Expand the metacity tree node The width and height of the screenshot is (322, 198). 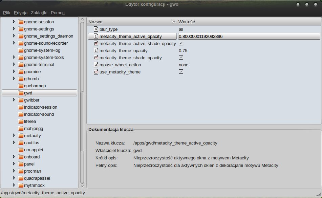coord(14,135)
